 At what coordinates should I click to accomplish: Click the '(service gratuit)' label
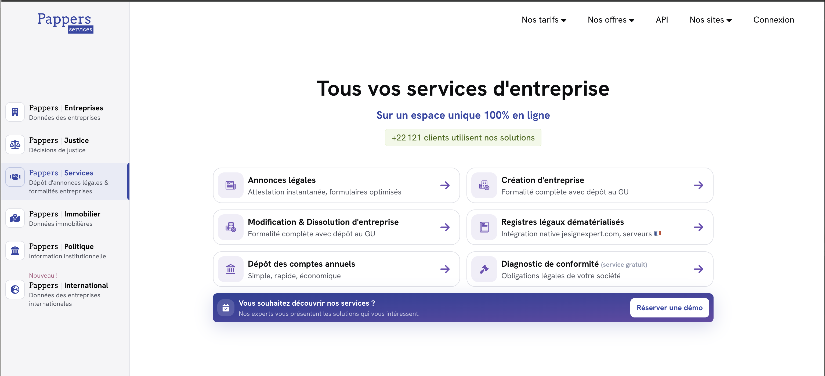[624, 265]
